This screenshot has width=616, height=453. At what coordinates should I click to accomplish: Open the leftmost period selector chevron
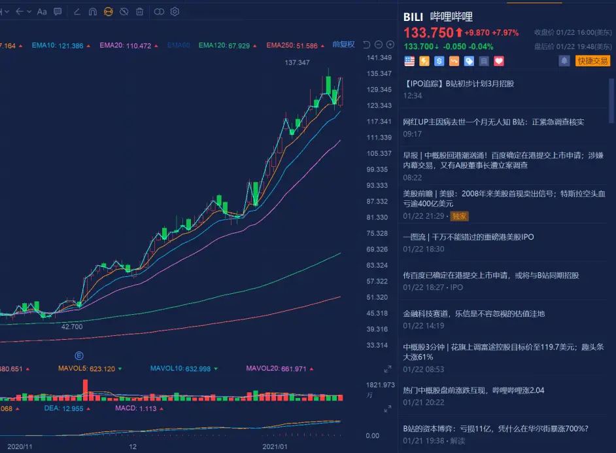7,11
